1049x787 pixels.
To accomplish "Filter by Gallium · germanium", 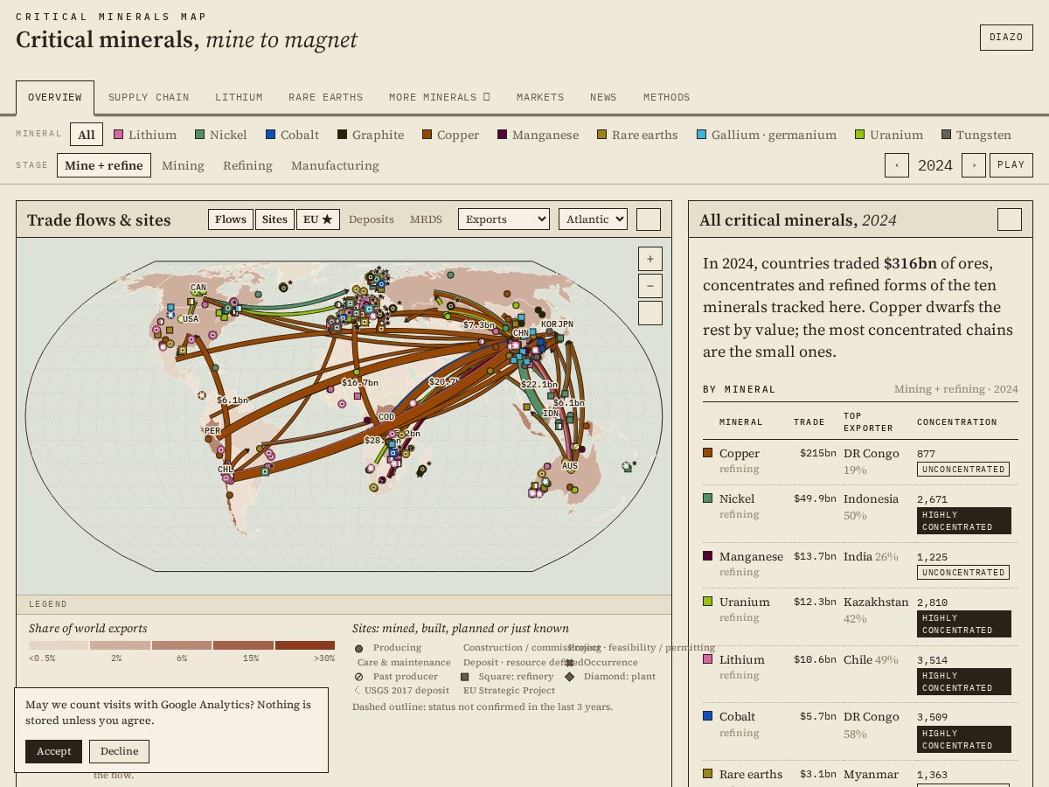I will click(x=767, y=135).
